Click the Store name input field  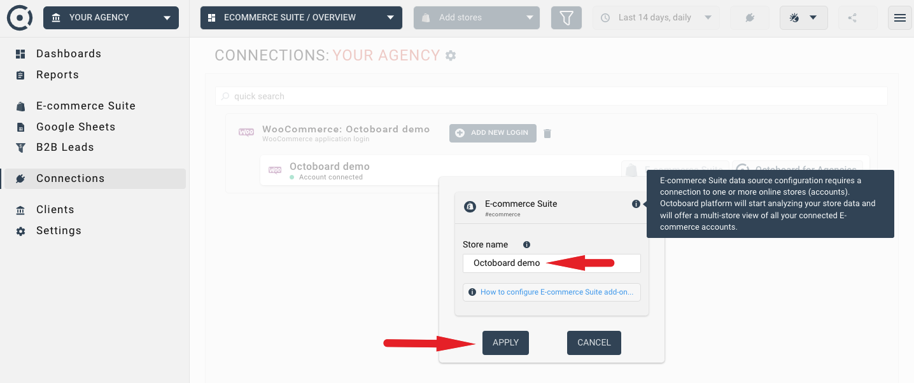[551, 263]
